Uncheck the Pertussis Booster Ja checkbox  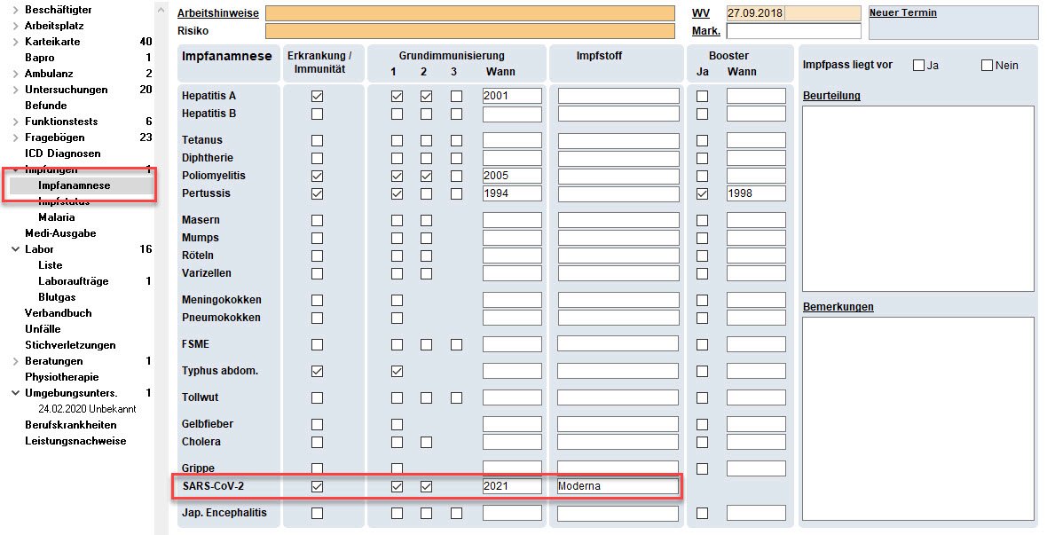pyautogui.click(x=702, y=193)
